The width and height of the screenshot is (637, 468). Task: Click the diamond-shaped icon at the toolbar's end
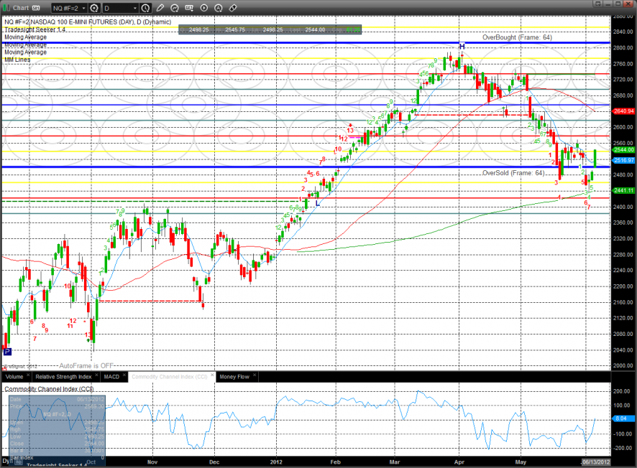point(233,9)
